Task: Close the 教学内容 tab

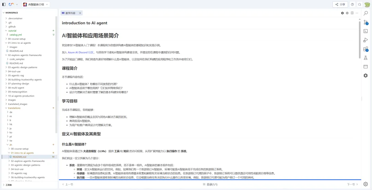Action: pyautogui.click(x=80, y=13)
